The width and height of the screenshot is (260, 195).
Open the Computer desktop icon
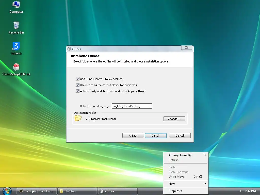[x=16, y=7]
